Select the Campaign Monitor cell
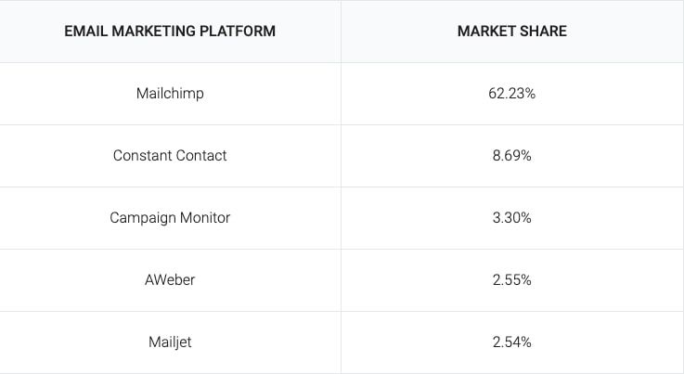684x374 pixels. point(170,218)
